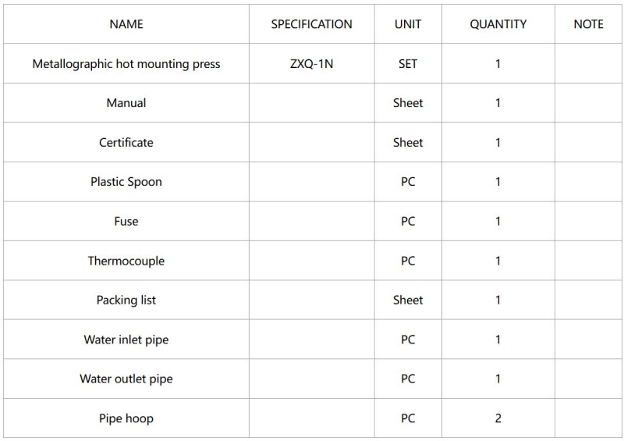Viewport: 624px width, 441px height.
Task: Click the PC unit in Thermocouple row
Action: [408, 261]
